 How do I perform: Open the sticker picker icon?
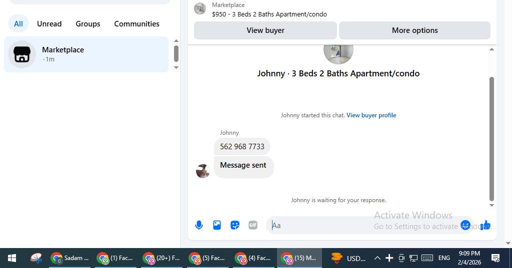[x=235, y=225]
